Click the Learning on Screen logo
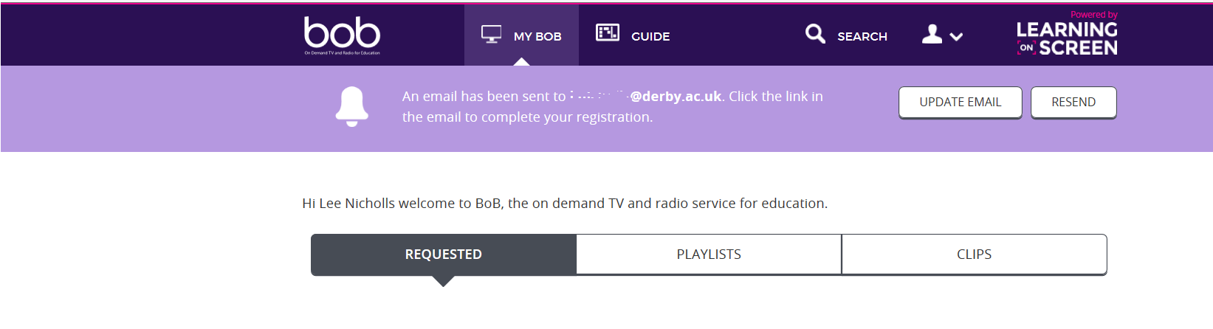The image size is (1213, 329). [x=1067, y=38]
